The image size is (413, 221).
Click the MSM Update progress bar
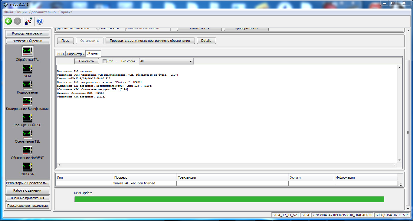229,199
